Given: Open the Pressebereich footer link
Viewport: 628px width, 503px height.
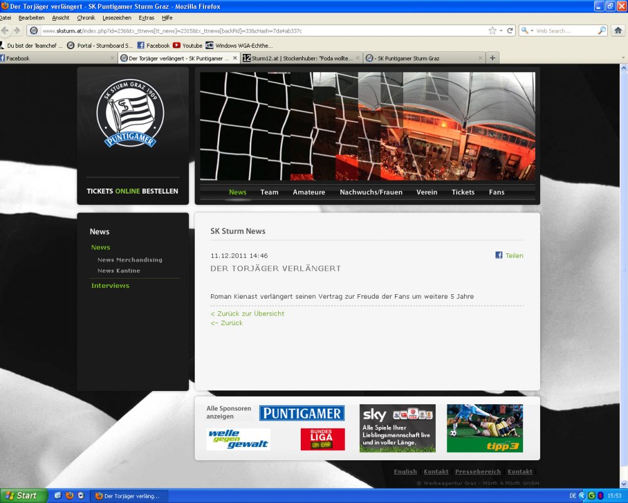Looking at the screenshot, I should [478, 472].
